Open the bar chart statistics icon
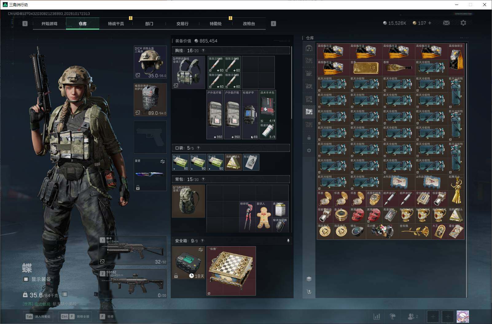This screenshot has width=492, height=324. click(377, 316)
